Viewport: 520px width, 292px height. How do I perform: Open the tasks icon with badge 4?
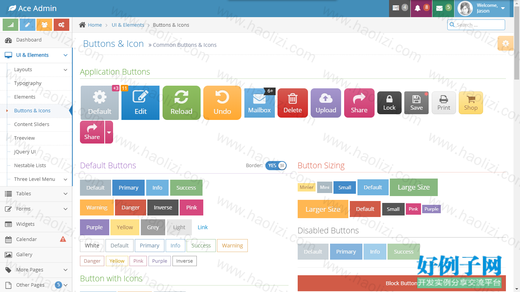(400, 8)
